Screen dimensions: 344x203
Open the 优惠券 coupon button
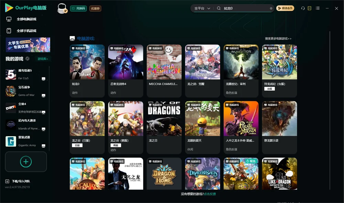(x=95, y=8)
